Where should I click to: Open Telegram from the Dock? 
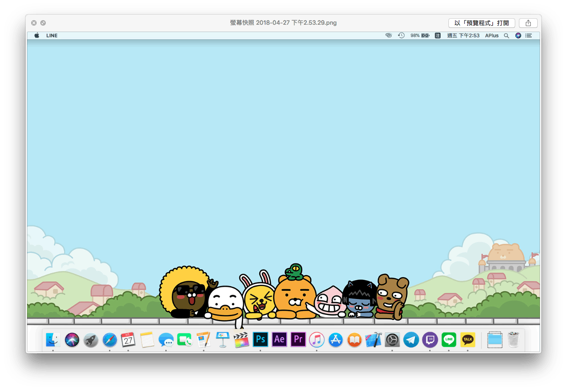point(411,340)
